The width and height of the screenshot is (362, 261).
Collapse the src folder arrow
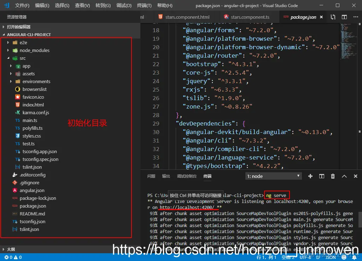pyautogui.click(x=8, y=58)
